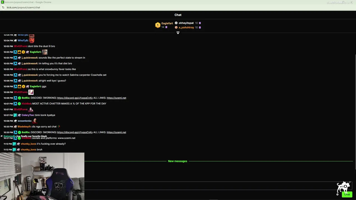Open ohheyitspat in the leaderboard
The width and height of the screenshot is (356, 200).
(186, 23)
